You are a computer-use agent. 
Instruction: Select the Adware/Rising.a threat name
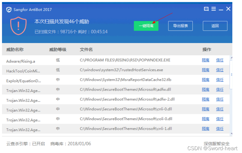point(21,61)
